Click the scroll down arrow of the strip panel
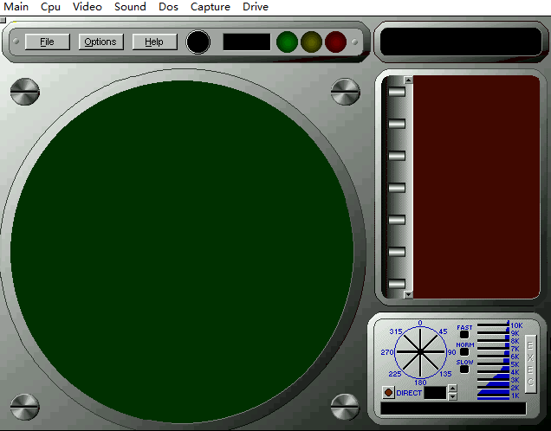The image size is (551, 431). tap(408, 295)
